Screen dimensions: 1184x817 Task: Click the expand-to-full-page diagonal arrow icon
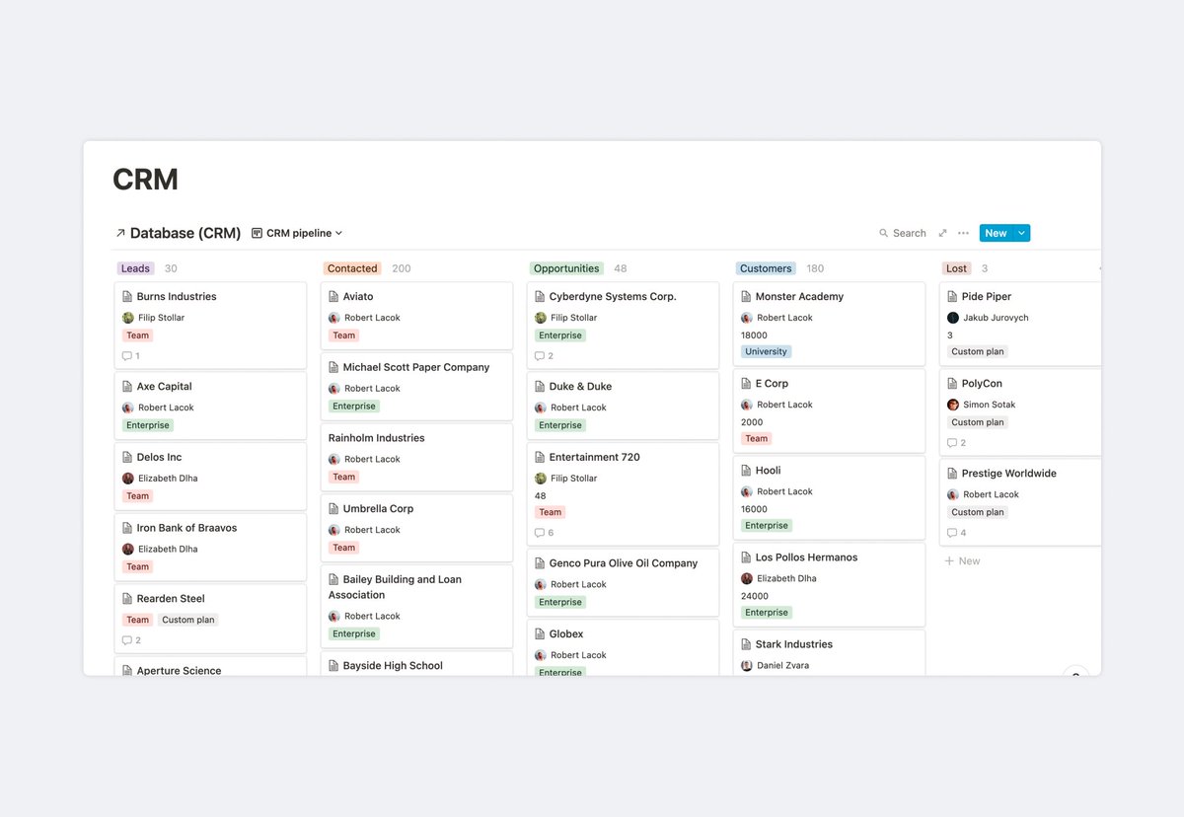[x=941, y=233]
